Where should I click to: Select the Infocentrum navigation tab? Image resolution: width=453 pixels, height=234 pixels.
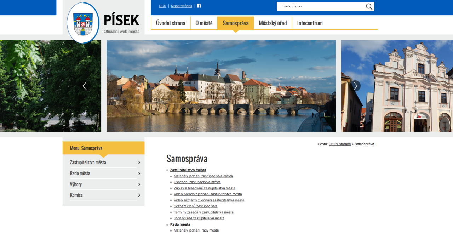coord(310,23)
